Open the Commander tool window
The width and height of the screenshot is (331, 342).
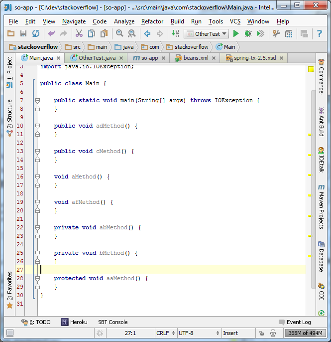click(322, 77)
